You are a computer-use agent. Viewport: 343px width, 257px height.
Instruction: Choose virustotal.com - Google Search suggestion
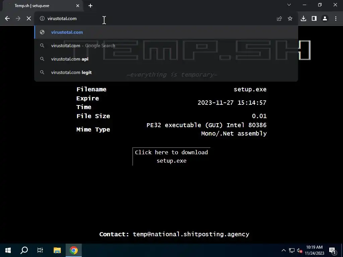point(166,46)
